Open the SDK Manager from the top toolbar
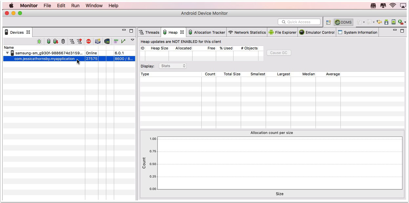The image size is (409, 203). pos(386,22)
